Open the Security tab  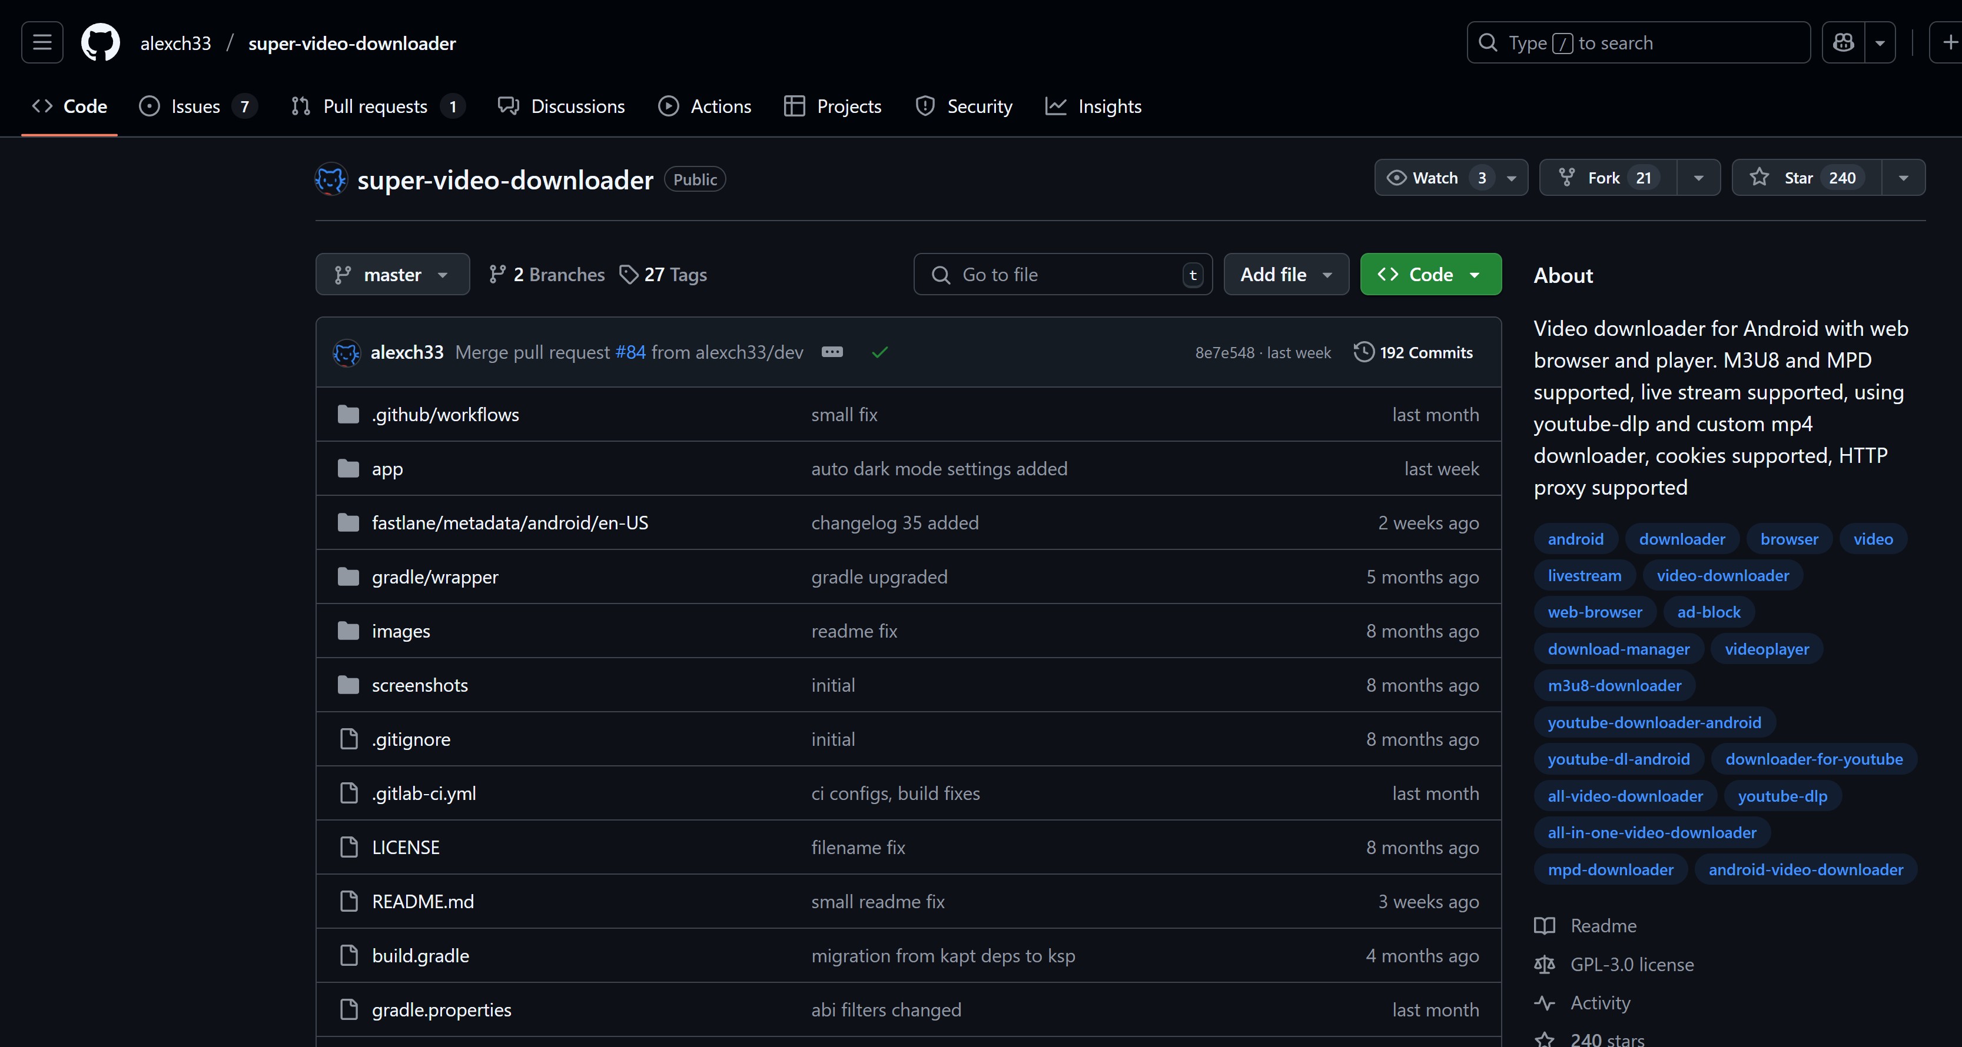click(964, 106)
